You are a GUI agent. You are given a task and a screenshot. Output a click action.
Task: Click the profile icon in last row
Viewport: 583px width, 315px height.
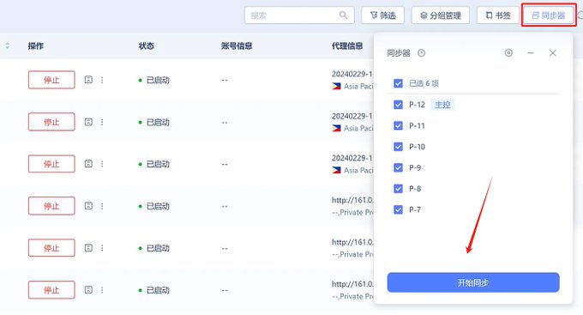point(88,290)
